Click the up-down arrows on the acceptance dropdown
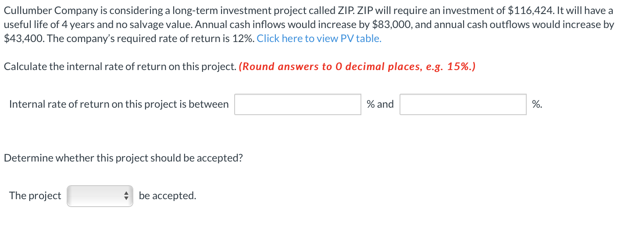 click(127, 196)
